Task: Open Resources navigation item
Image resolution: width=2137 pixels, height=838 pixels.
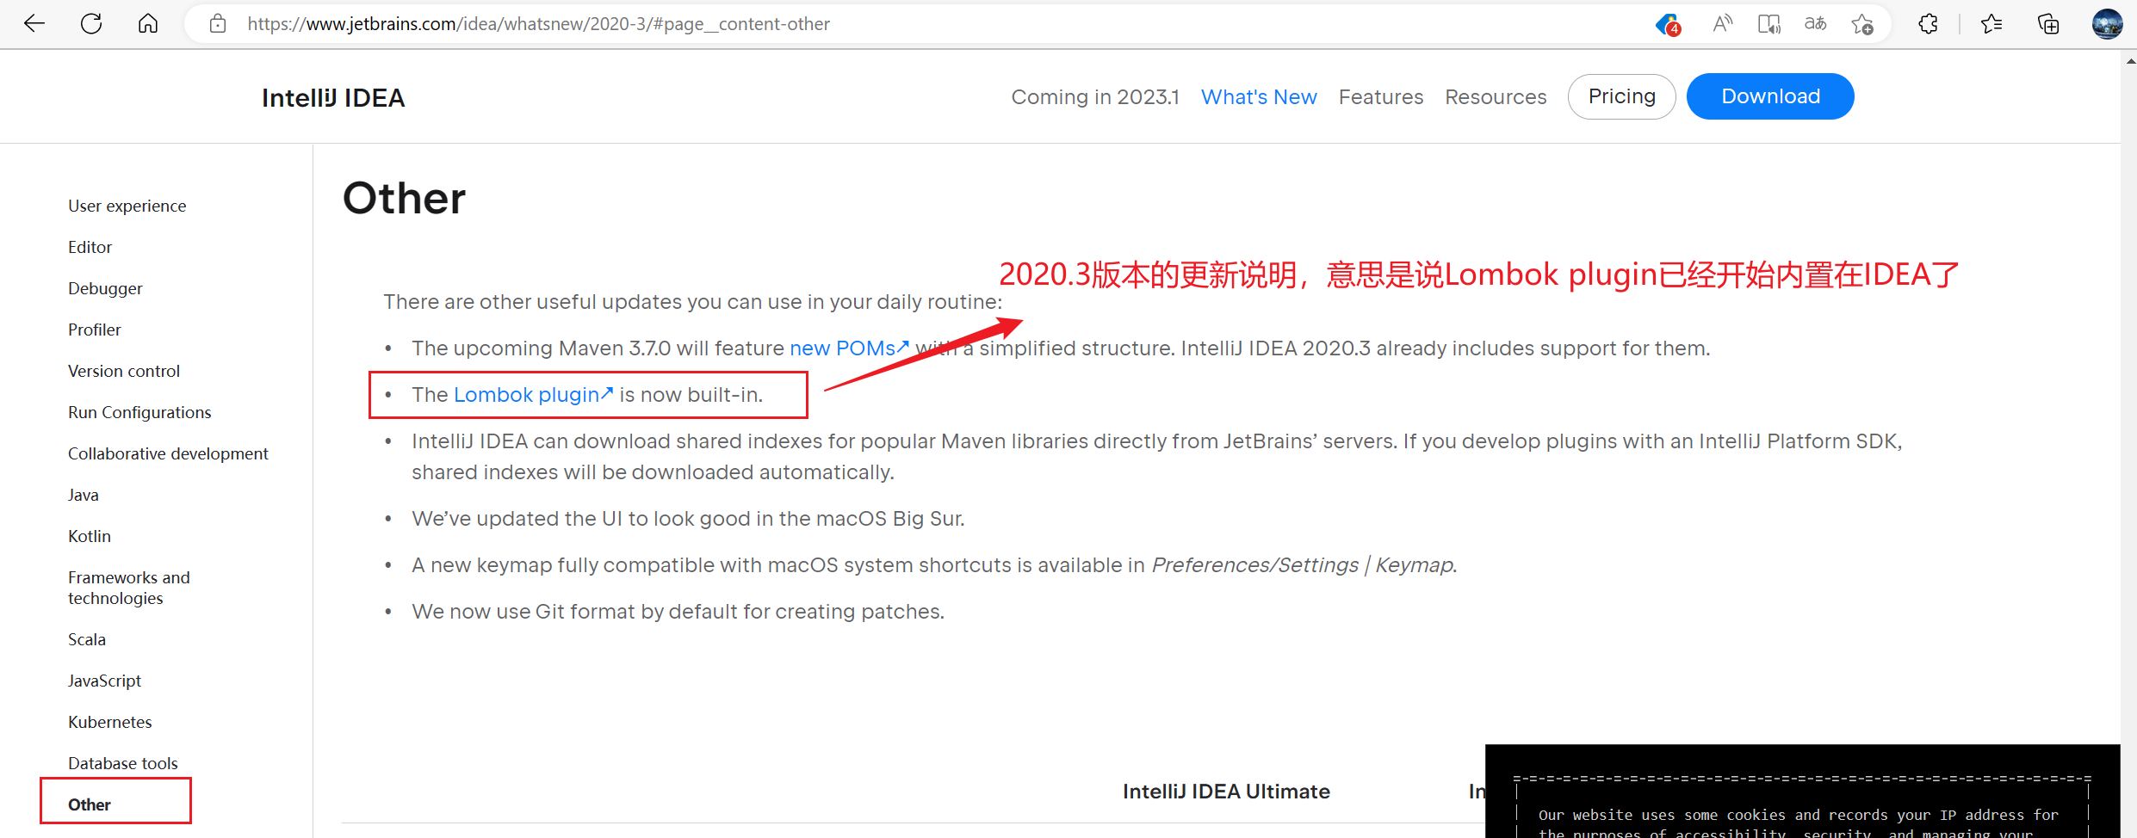Action: click(x=1496, y=97)
